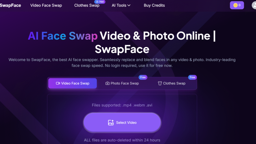
Task: Click the t-shirt icon beside Clothes Swap
Action: (x=160, y=83)
